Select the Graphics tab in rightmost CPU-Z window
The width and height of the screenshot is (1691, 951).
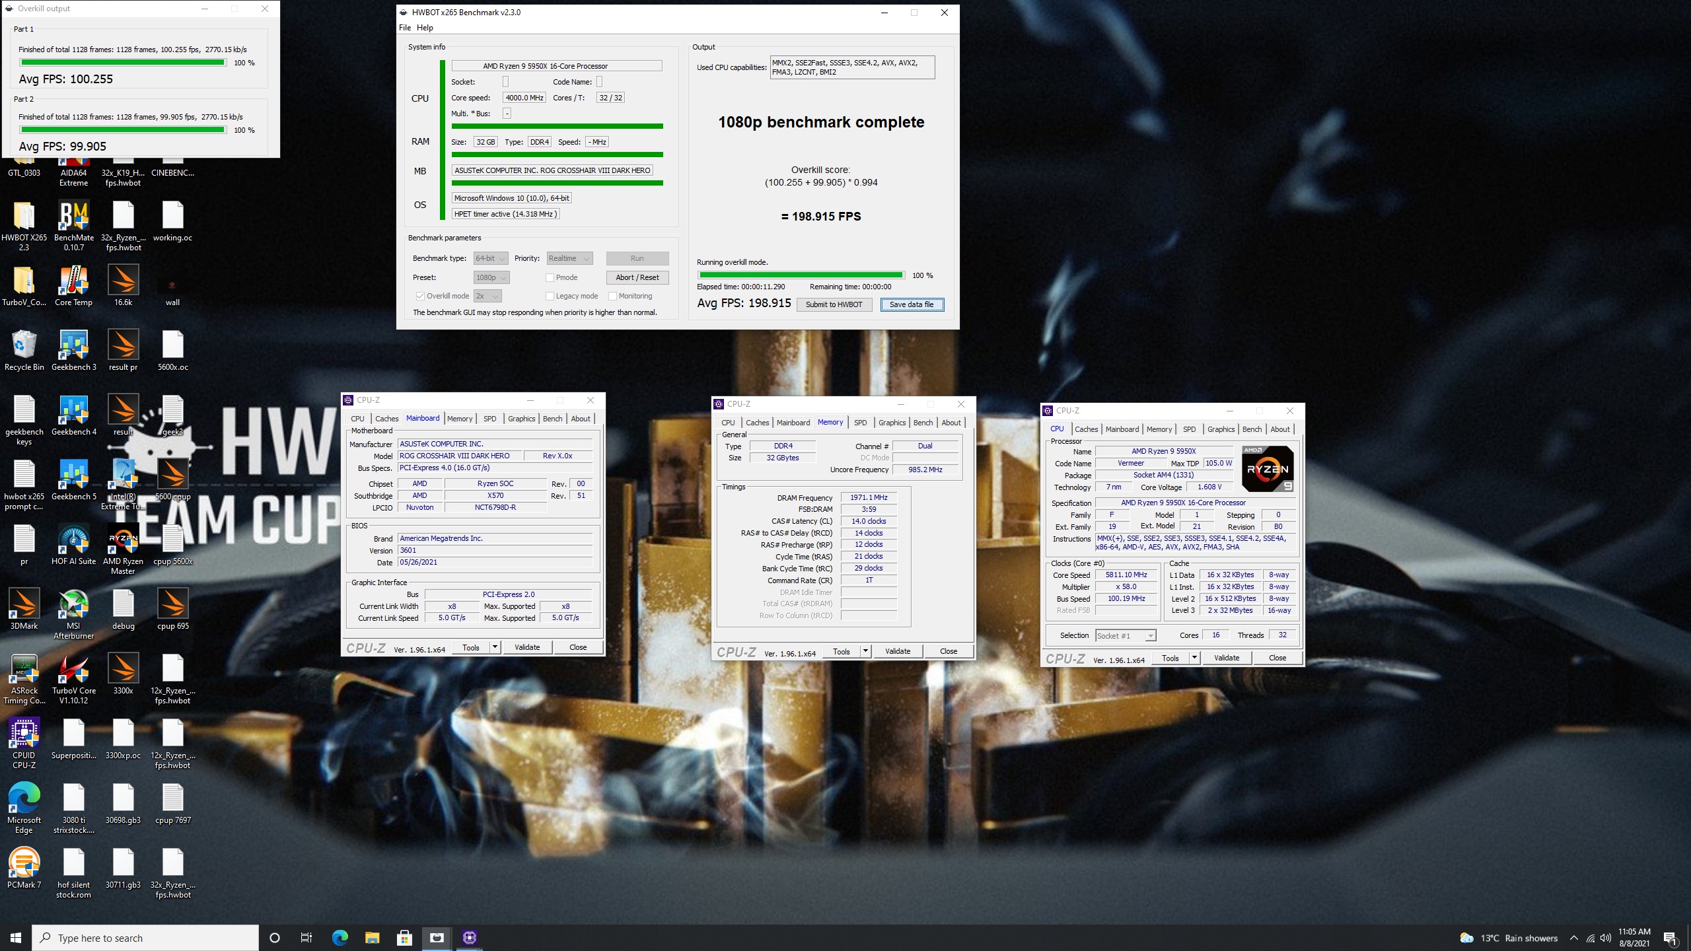tap(1221, 429)
